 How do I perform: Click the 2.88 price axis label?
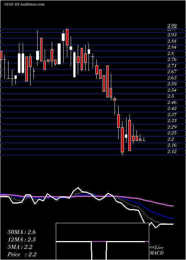coord(172,41)
